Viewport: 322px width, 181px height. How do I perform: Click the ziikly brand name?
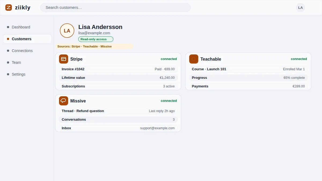23,8
